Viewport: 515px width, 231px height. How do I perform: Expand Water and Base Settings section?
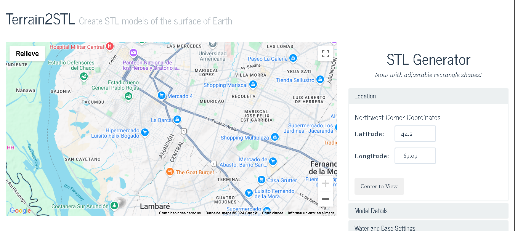coord(428,228)
